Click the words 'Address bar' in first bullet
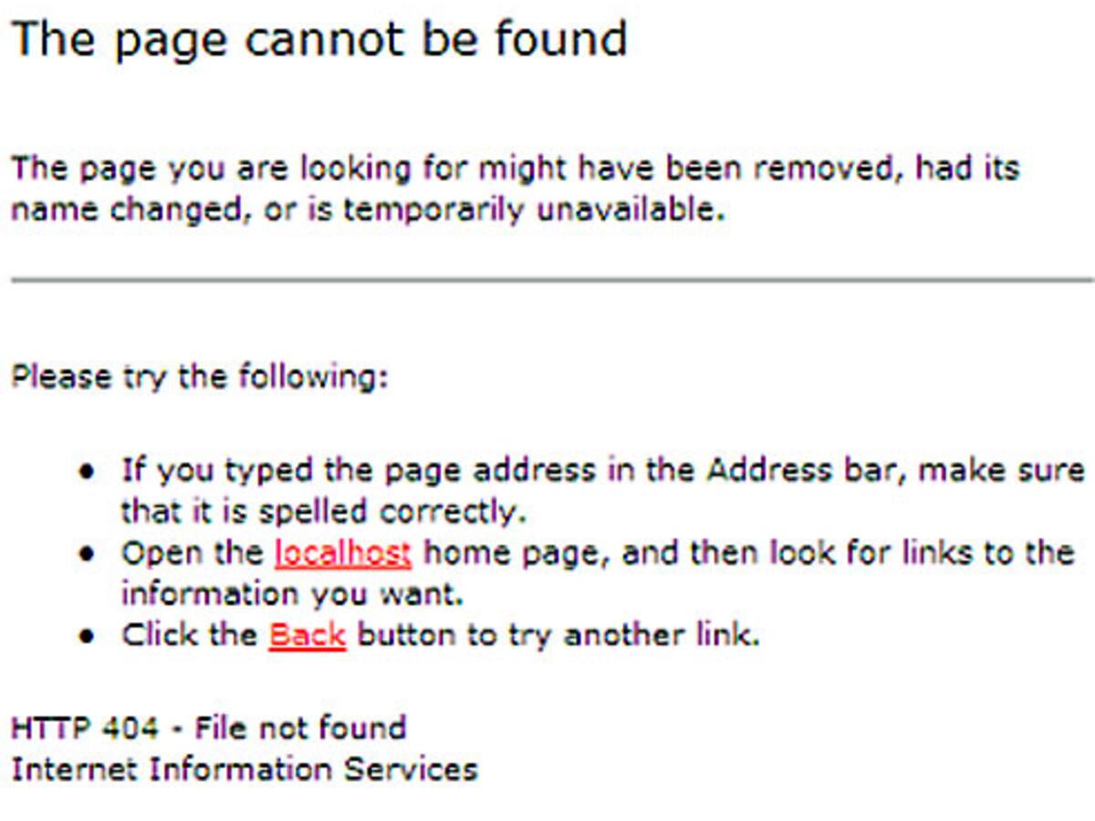This screenshot has height=821, width=1095. pyautogui.click(x=805, y=471)
